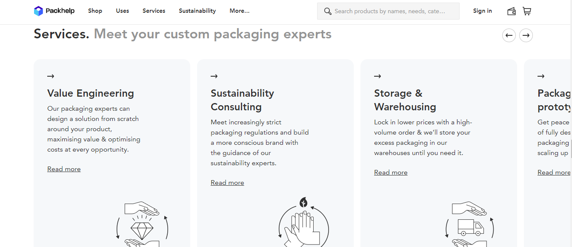Select Sustainability in the navigation bar
Viewport: 572px width, 247px height.
pyautogui.click(x=197, y=11)
